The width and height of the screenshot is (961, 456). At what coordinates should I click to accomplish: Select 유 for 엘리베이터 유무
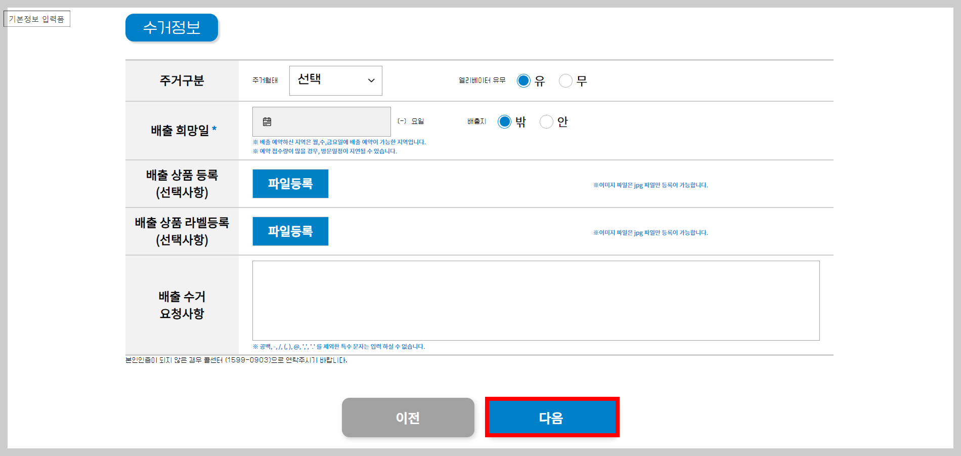coord(524,80)
